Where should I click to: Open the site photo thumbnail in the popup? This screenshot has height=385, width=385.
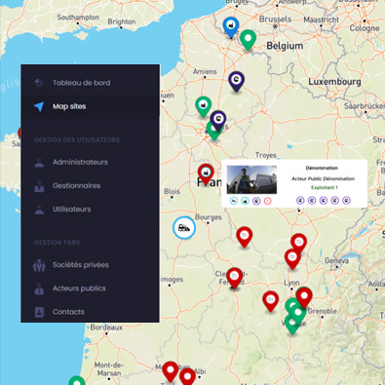point(251,179)
